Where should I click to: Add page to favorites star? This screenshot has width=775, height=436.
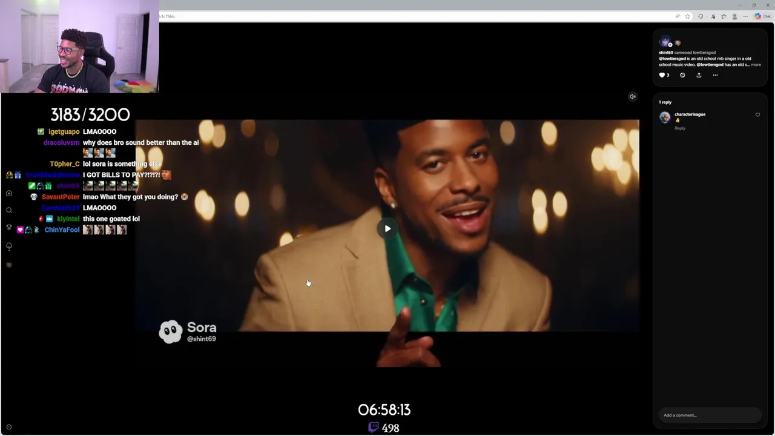tap(688, 16)
